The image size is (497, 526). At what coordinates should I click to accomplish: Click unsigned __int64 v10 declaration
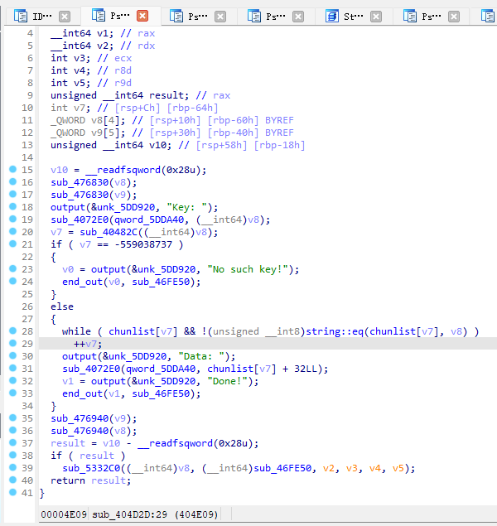[x=111, y=145]
